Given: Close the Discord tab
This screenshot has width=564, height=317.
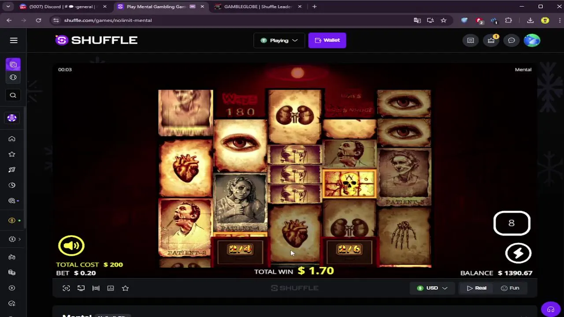Looking at the screenshot, I should coord(104,7).
